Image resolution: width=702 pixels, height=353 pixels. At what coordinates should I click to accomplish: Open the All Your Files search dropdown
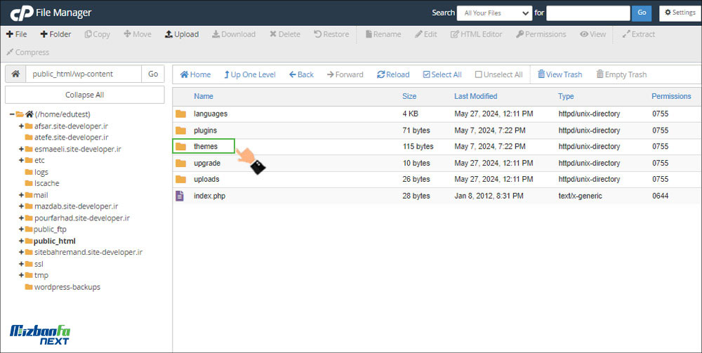point(494,13)
